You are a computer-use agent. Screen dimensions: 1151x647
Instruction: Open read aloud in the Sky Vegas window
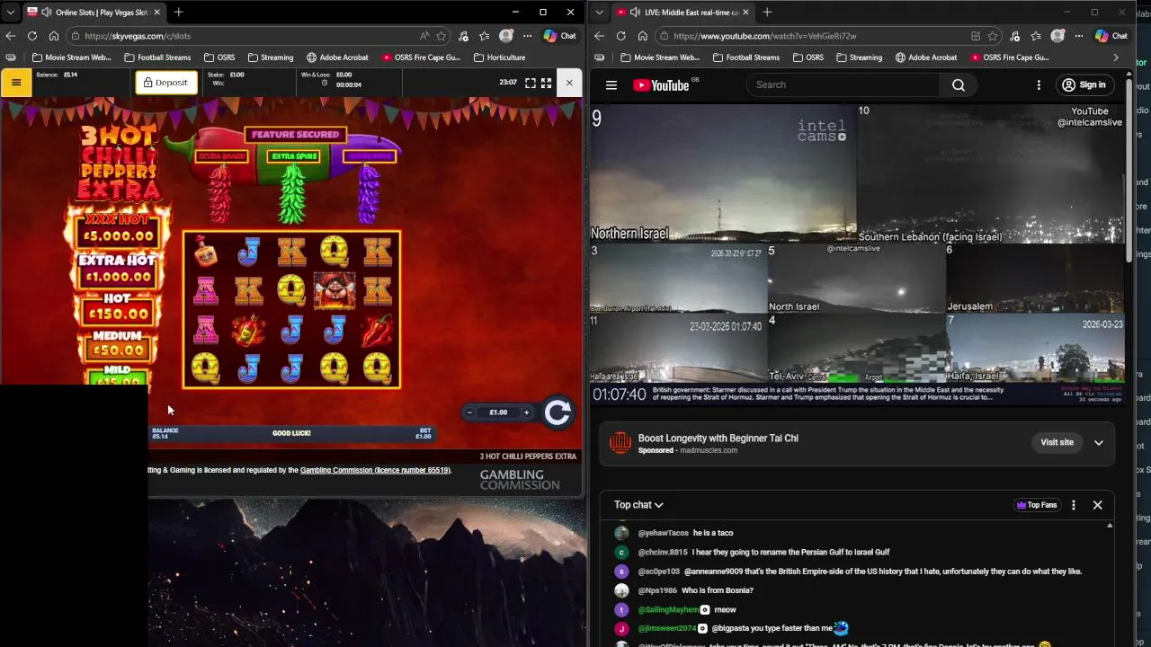pyautogui.click(x=424, y=36)
